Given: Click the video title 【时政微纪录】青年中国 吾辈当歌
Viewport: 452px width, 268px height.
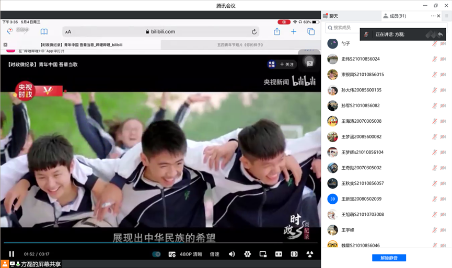Looking at the screenshot, I should coord(43,65).
